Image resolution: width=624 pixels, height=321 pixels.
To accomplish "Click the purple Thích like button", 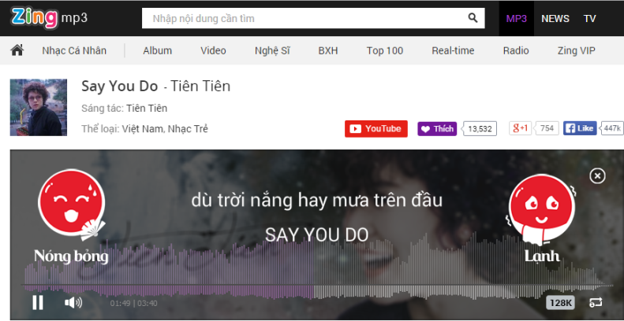I will click(x=437, y=129).
